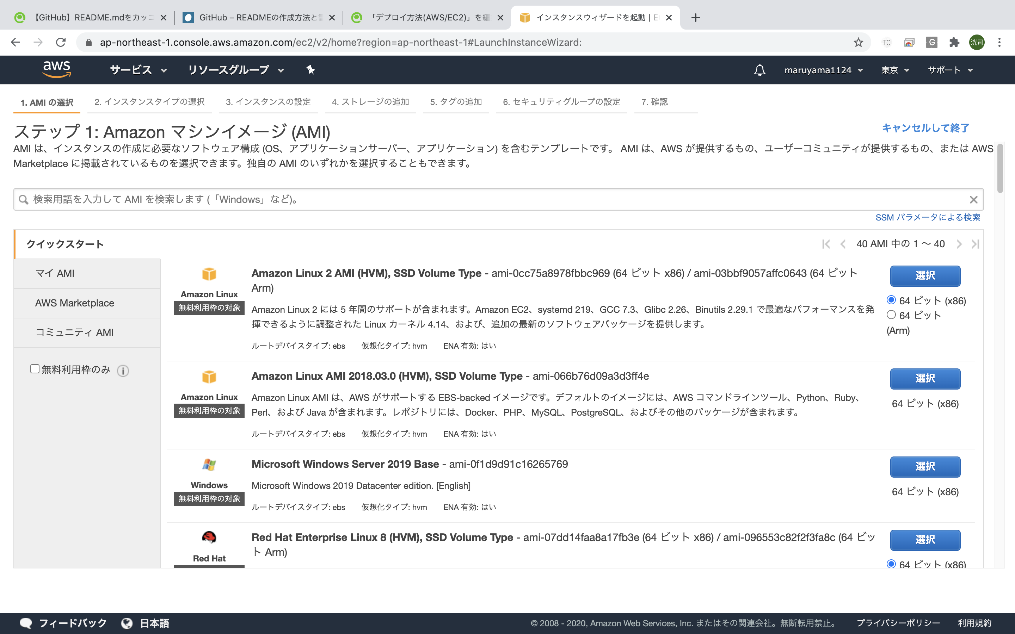Bookmark this page with the star icon
1015x634 pixels.
(x=859, y=42)
